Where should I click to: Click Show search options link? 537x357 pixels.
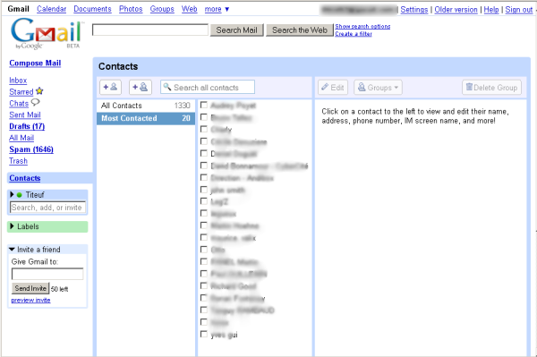pyautogui.click(x=362, y=26)
